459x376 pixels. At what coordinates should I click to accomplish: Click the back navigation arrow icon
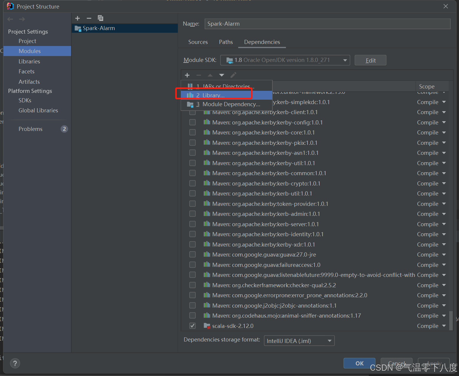pos(10,19)
